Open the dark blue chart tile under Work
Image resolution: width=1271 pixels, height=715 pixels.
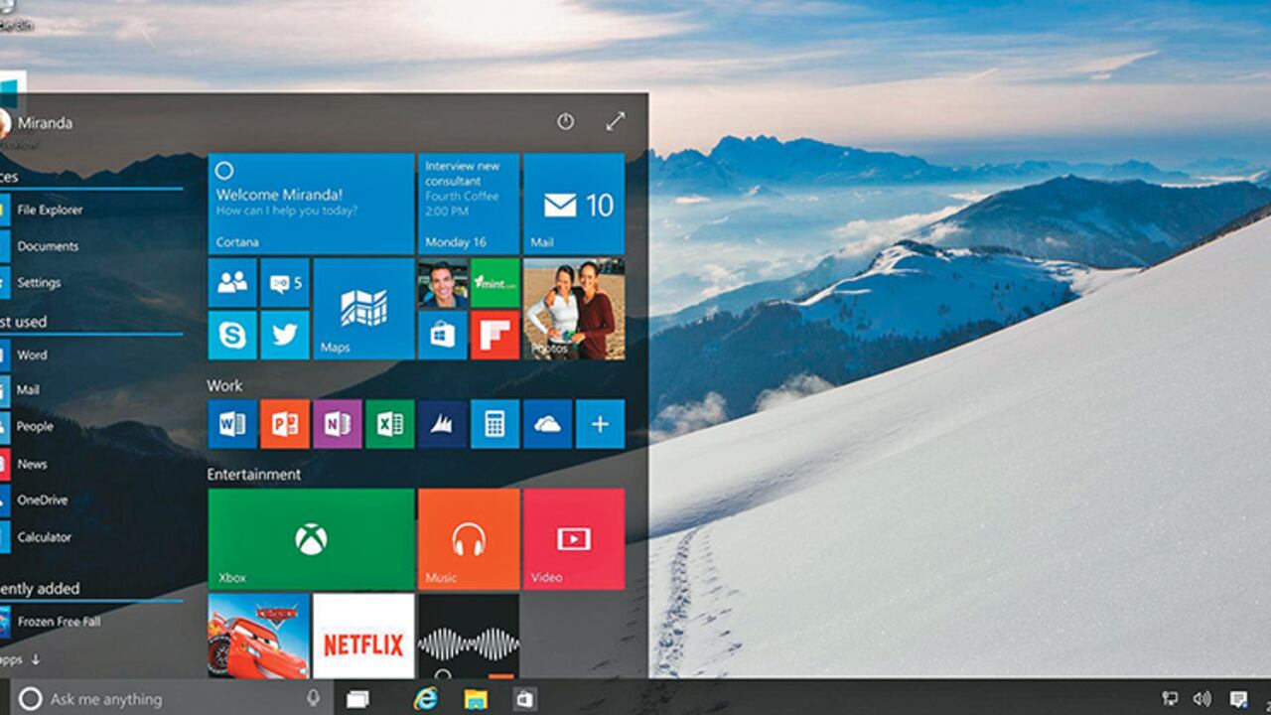[443, 424]
